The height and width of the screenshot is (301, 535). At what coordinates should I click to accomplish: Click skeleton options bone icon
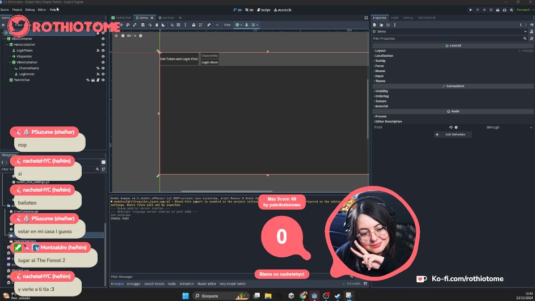click(x=209, y=25)
